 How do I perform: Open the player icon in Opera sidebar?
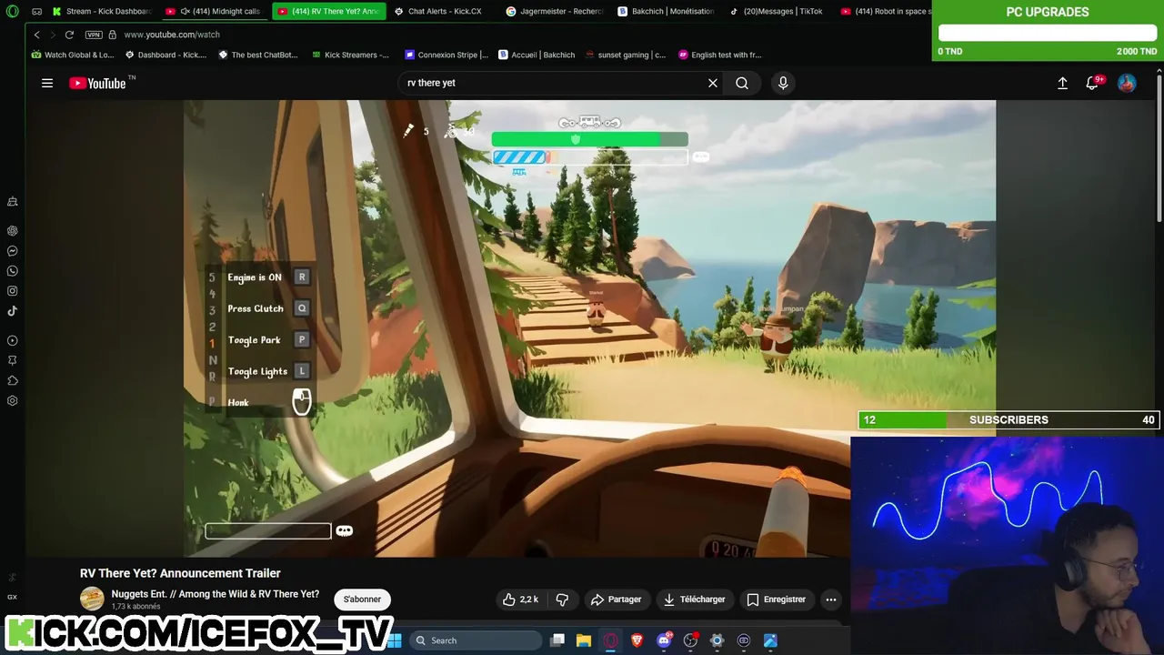(x=12, y=341)
